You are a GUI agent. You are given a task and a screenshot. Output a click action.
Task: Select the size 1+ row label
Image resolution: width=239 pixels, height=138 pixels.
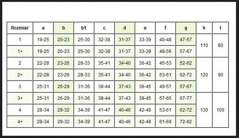[20, 51]
